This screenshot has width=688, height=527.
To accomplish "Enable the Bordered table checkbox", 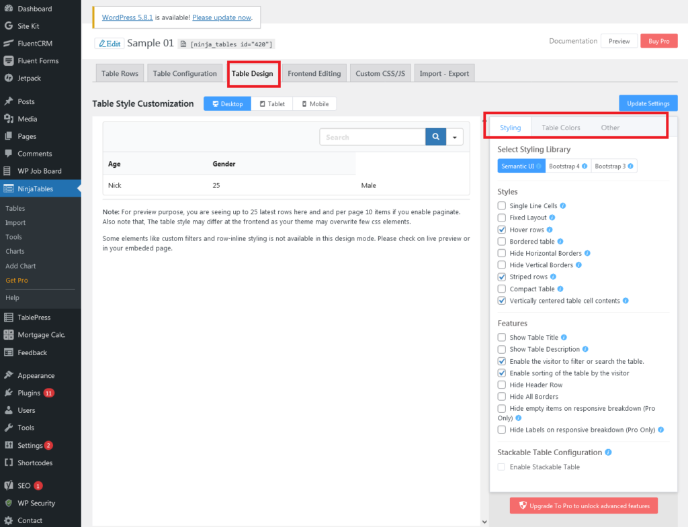I will [502, 242].
